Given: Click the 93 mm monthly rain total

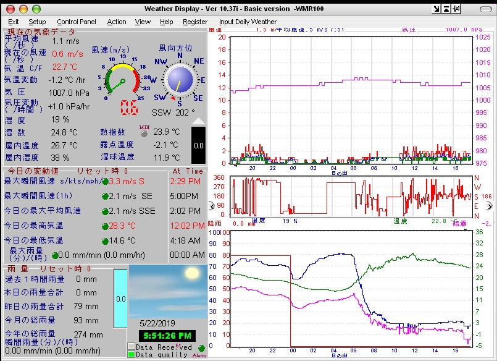Looking at the screenshot, I should pos(86,320).
